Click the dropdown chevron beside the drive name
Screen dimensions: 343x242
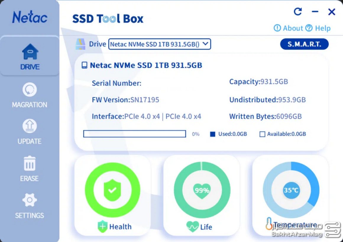coord(206,44)
